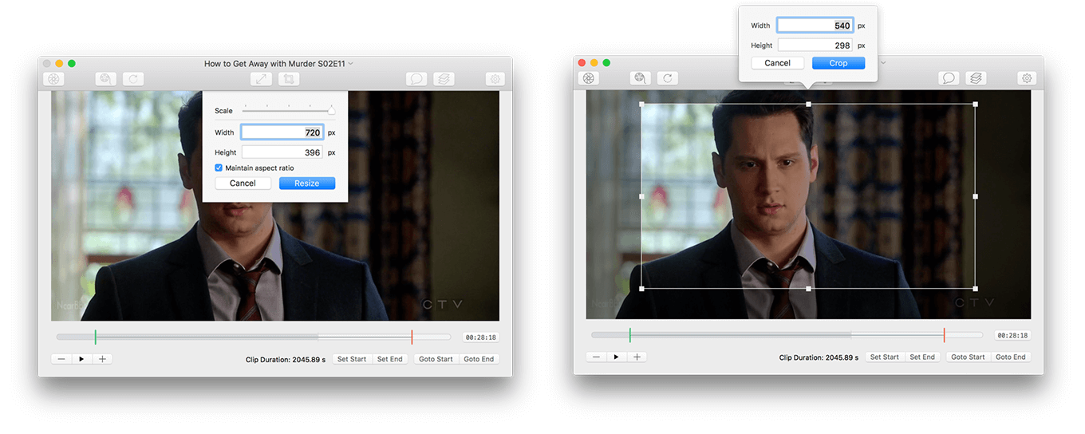Click the Height field showing 396
The height and width of the screenshot is (434, 1085).
coord(282,152)
